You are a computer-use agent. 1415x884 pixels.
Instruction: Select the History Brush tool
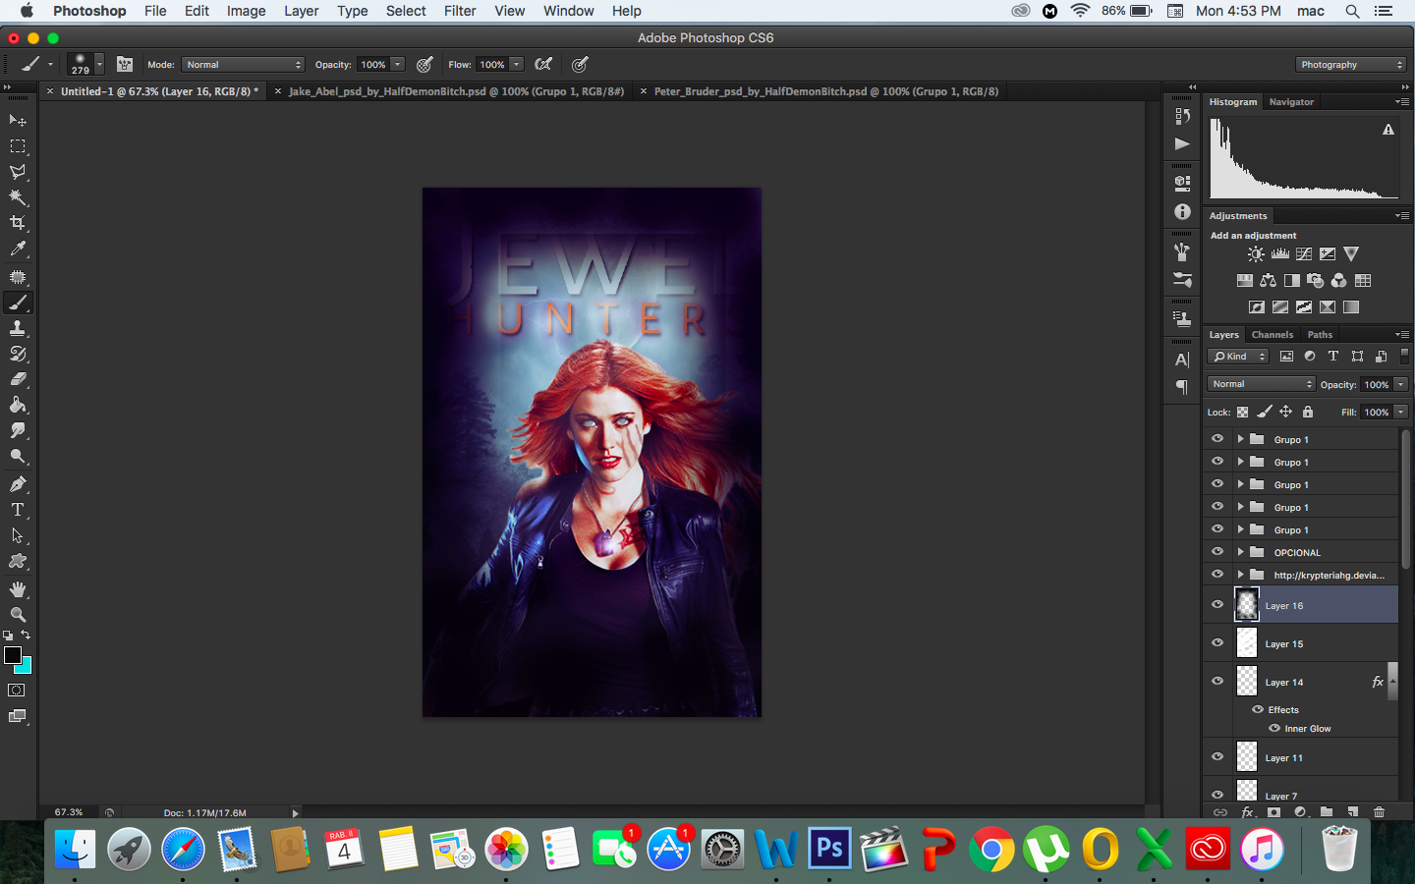coord(18,354)
